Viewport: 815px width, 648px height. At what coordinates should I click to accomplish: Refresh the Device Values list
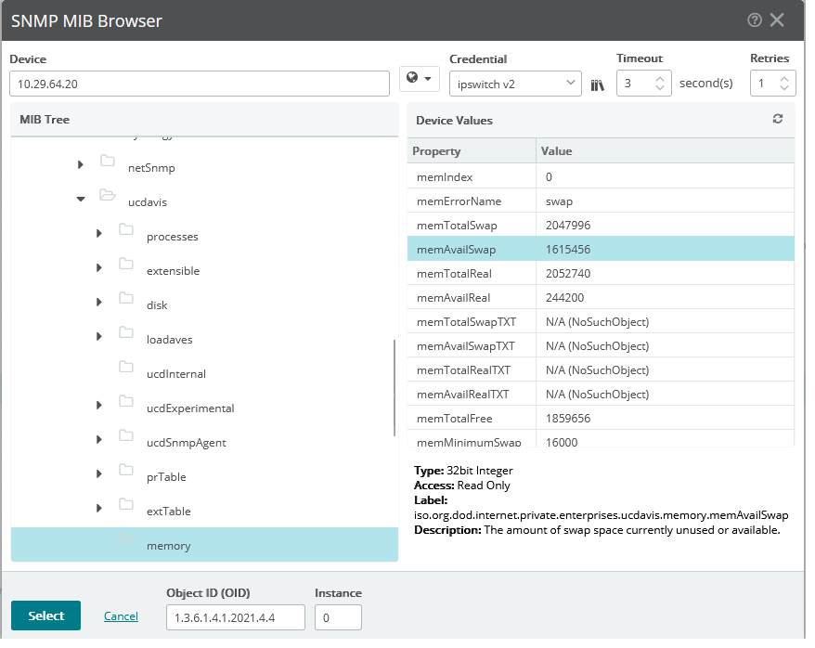pos(778,121)
